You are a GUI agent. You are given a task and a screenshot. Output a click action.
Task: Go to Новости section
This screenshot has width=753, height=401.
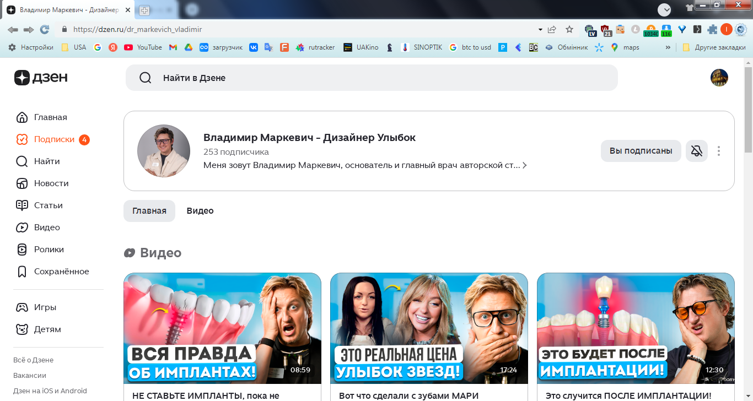pyautogui.click(x=42, y=183)
